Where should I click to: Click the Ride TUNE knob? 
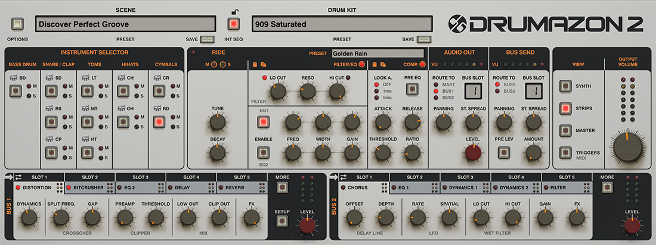[x=217, y=122]
